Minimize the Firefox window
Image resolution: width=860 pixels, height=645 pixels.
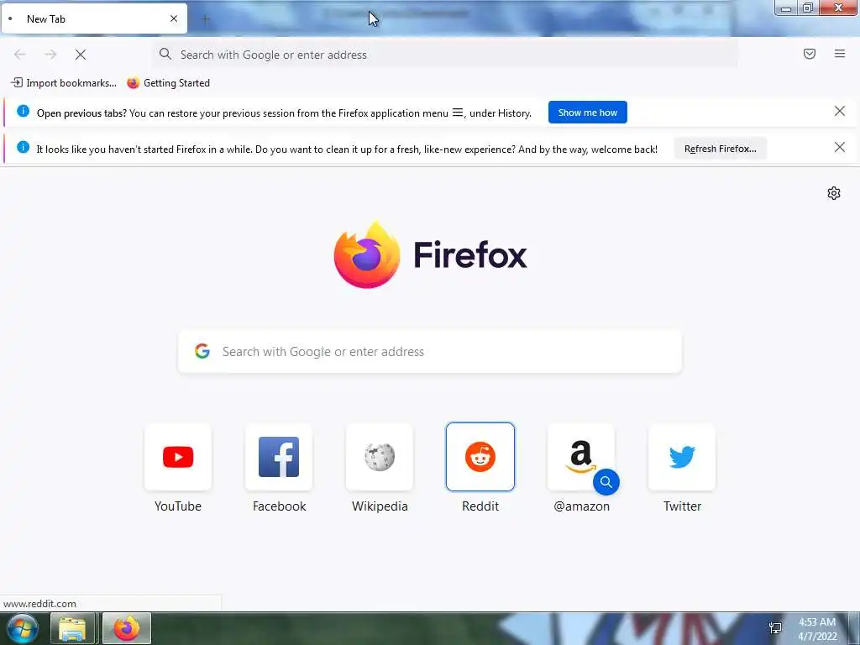tap(786, 8)
